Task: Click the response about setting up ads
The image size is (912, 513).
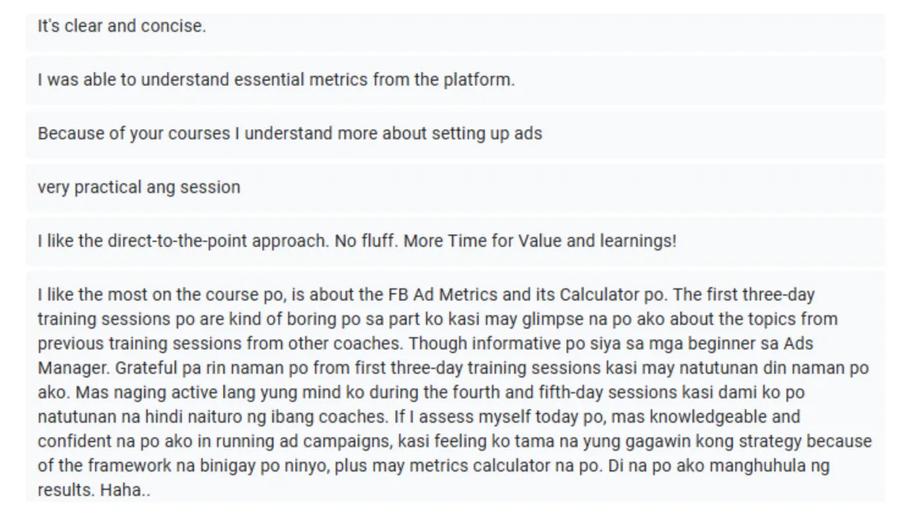Action: pos(290,134)
